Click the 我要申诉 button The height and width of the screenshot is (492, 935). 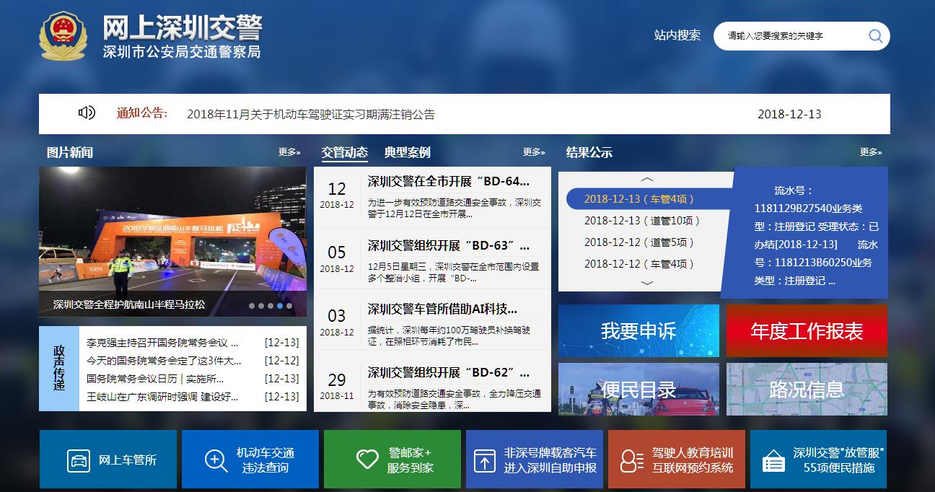638,331
